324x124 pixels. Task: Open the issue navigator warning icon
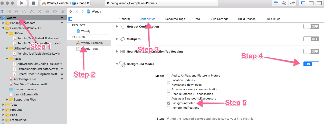[32, 11]
